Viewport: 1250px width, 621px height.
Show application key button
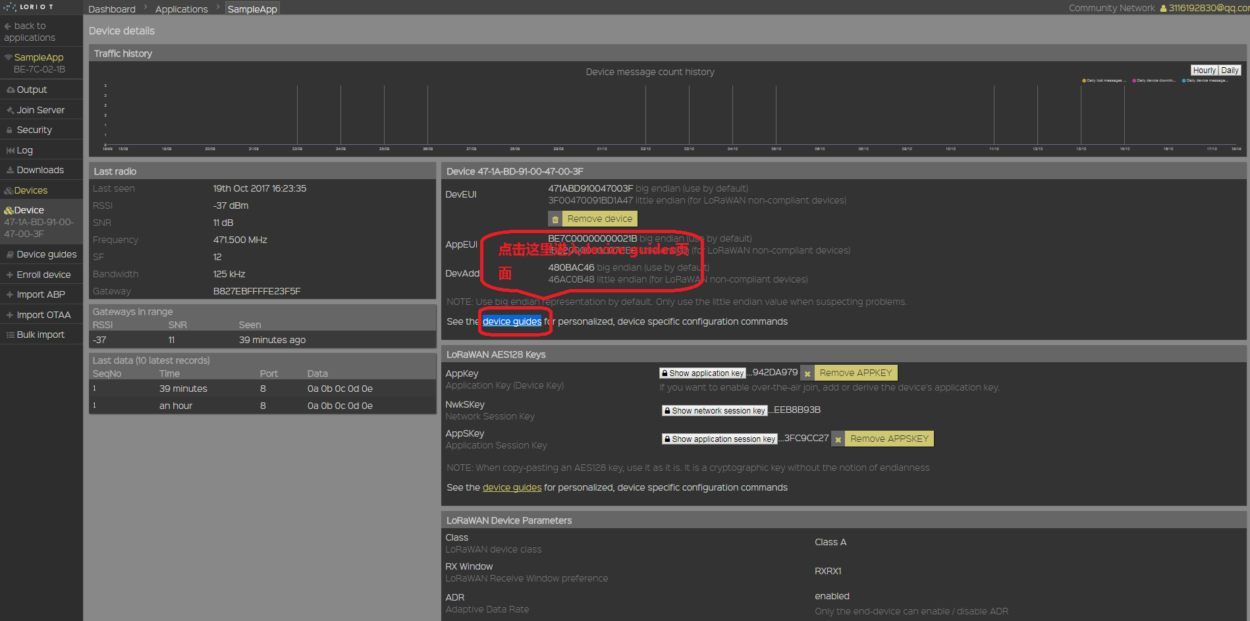[x=702, y=373]
